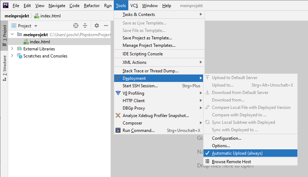Open the VCS menu
The image size is (308, 177).
[134, 6]
